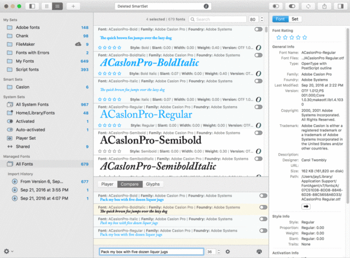Click the share export toolbar icon

[x=324, y=6]
